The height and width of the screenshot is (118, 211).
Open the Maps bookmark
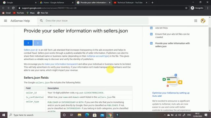(31, 13)
